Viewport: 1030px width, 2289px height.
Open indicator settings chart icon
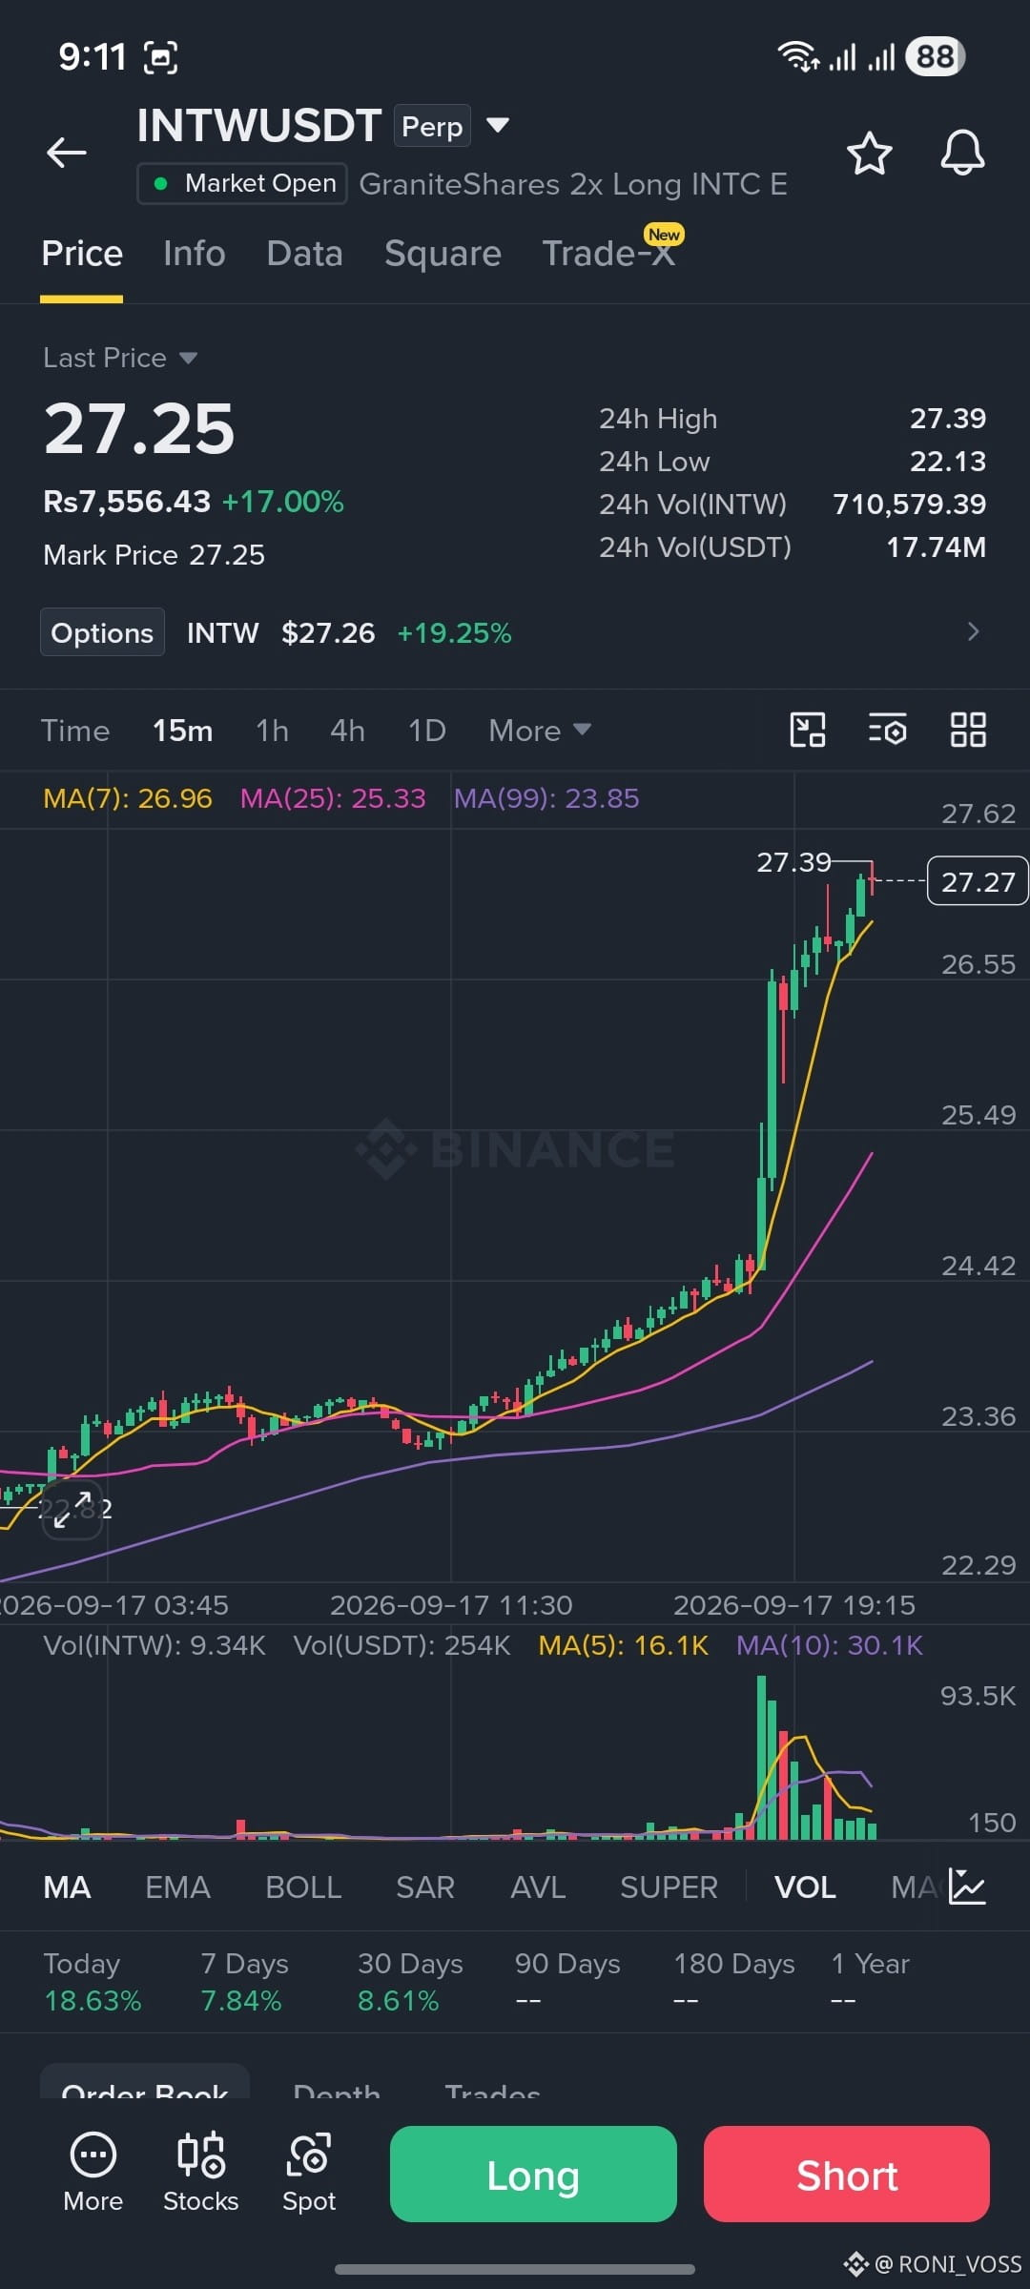coord(967,1887)
